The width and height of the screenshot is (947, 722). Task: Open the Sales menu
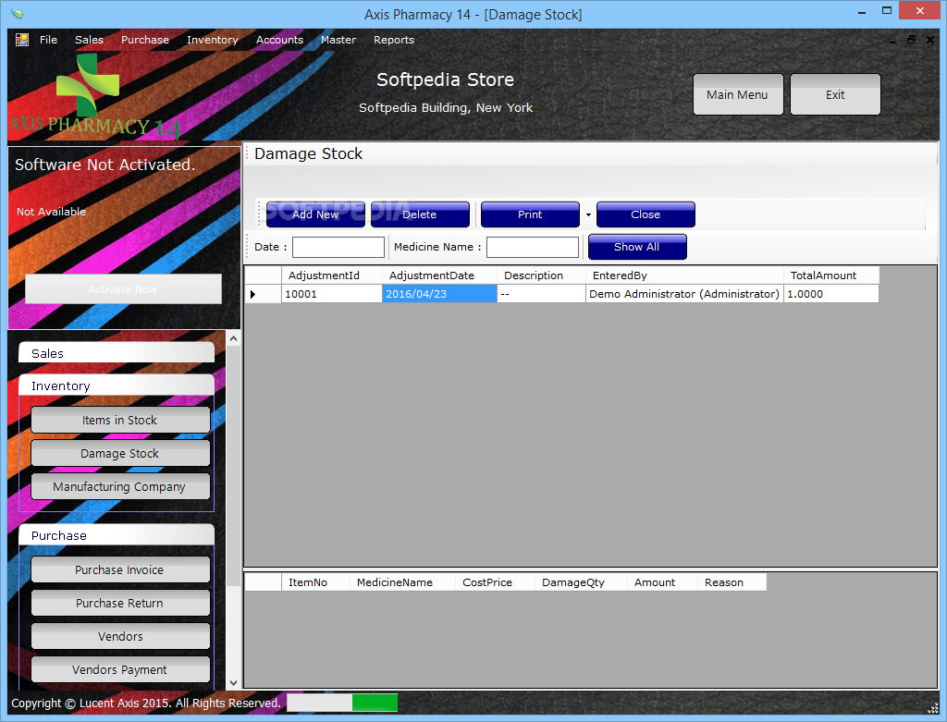[x=89, y=40]
